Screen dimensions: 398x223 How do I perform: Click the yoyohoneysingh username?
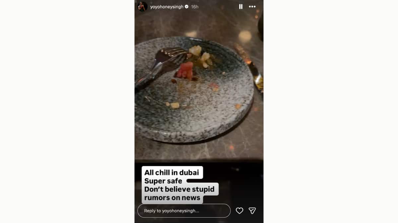click(167, 7)
